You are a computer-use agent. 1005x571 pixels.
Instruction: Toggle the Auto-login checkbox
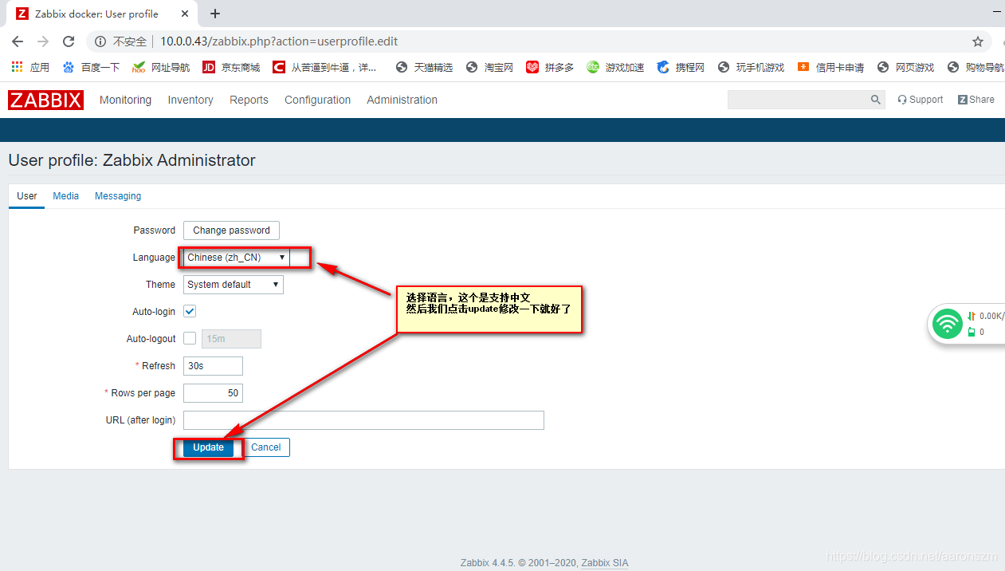pyautogui.click(x=190, y=311)
